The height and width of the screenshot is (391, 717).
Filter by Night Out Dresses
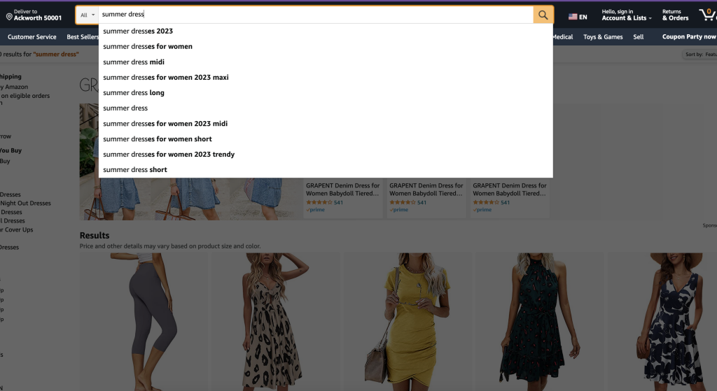[26, 204]
